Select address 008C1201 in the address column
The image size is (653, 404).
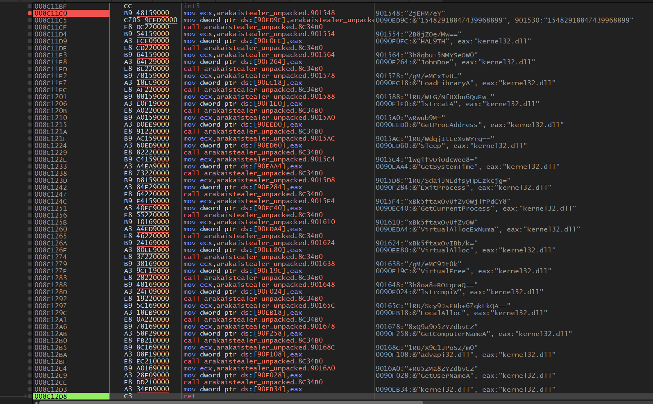coord(51,97)
